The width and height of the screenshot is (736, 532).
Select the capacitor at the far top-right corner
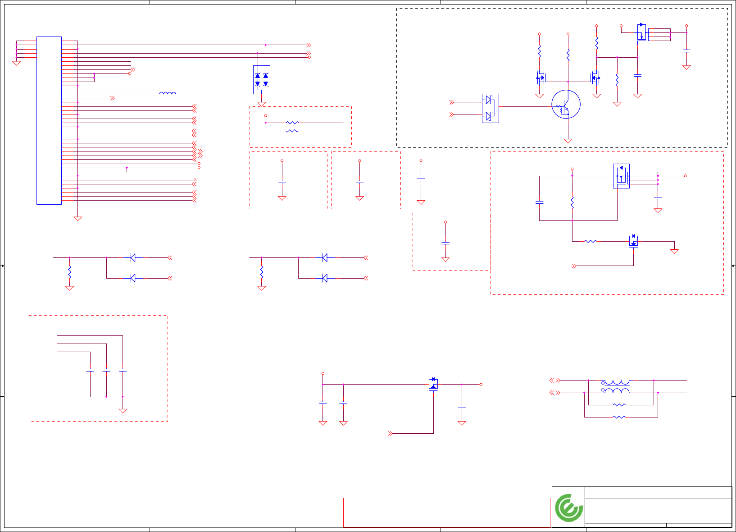coord(686,51)
